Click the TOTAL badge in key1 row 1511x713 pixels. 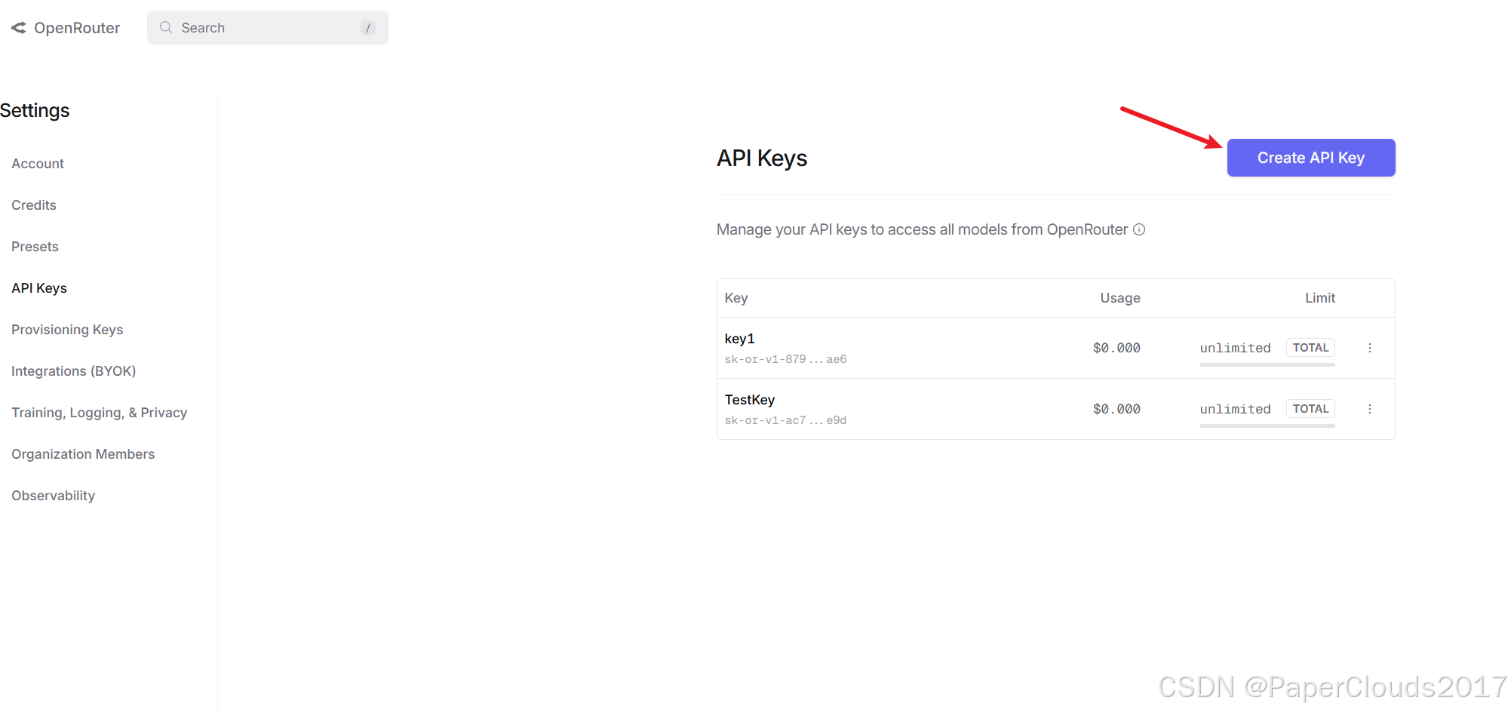pos(1311,348)
